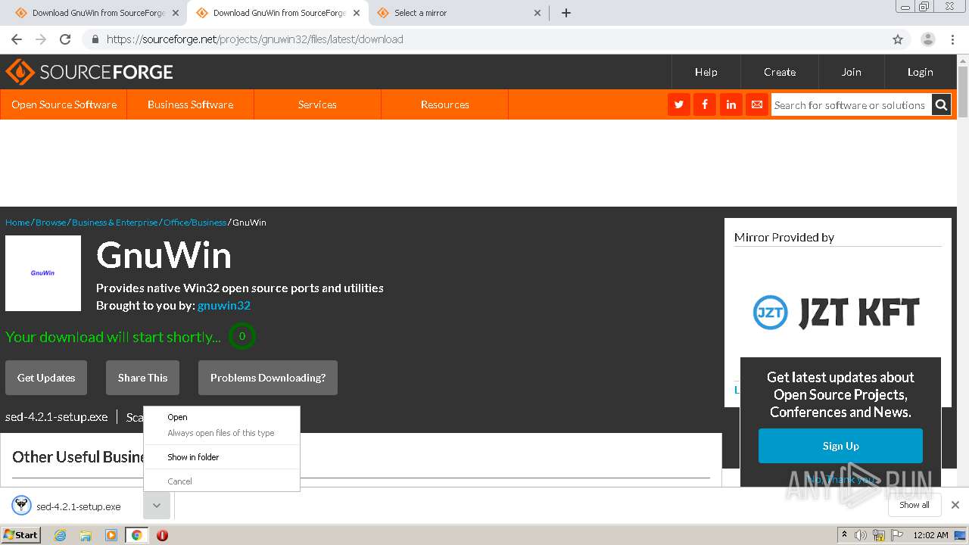Click the email newsletter envelope icon
969x545 pixels.
pyautogui.click(x=757, y=104)
